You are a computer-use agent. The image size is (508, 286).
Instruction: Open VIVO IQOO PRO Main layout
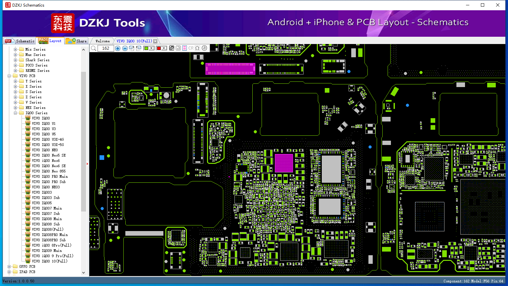tap(50, 176)
